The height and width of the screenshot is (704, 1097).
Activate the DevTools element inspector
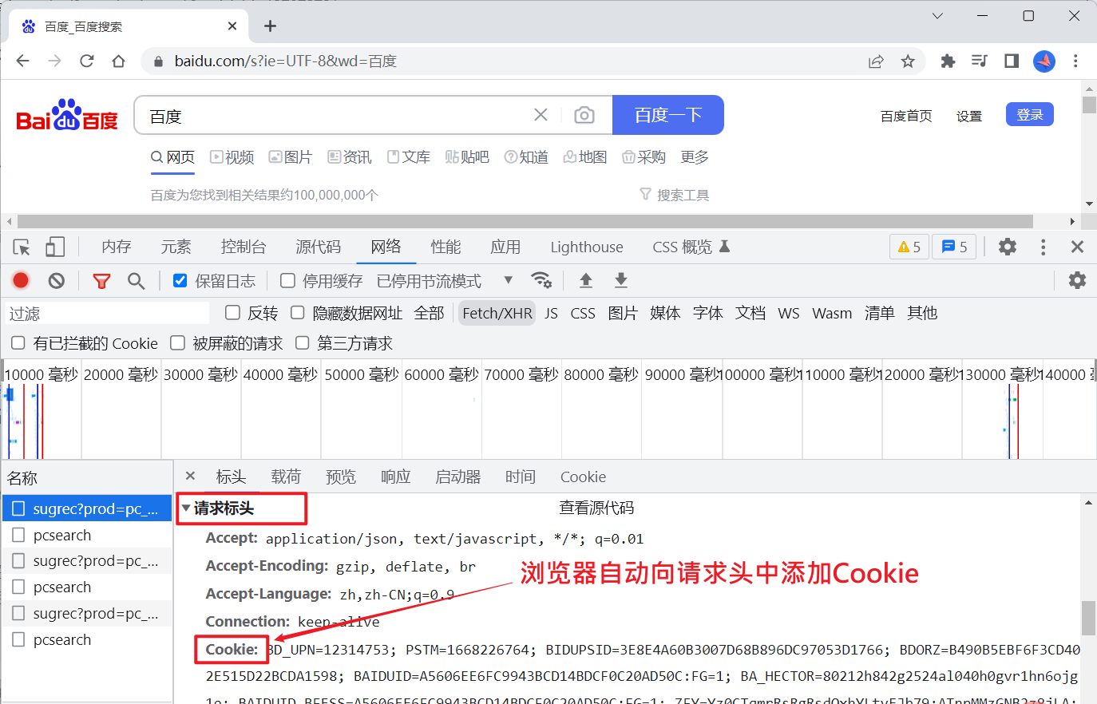pyautogui.click(x=22, y=247)
